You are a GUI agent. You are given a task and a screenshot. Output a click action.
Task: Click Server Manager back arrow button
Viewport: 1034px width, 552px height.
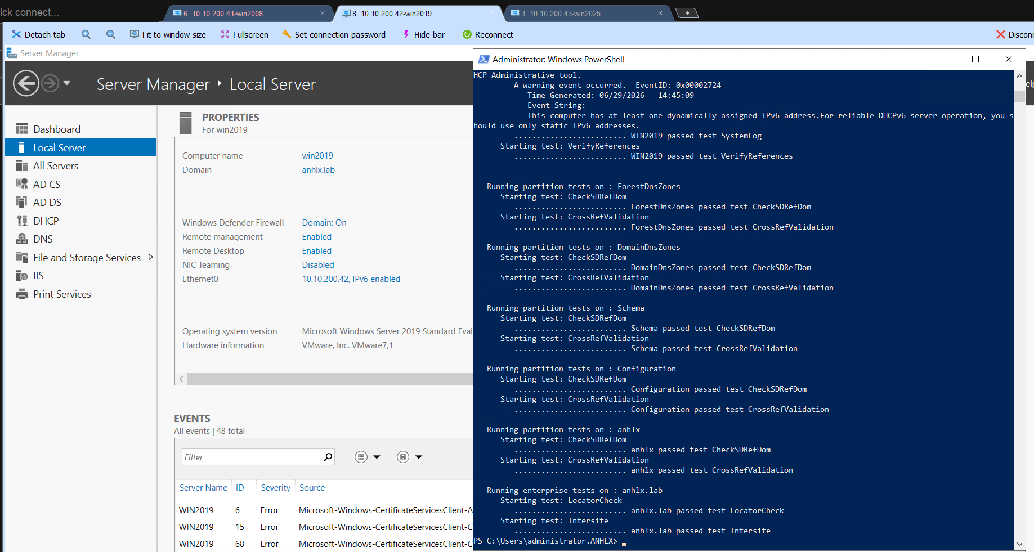pos(26,83)
